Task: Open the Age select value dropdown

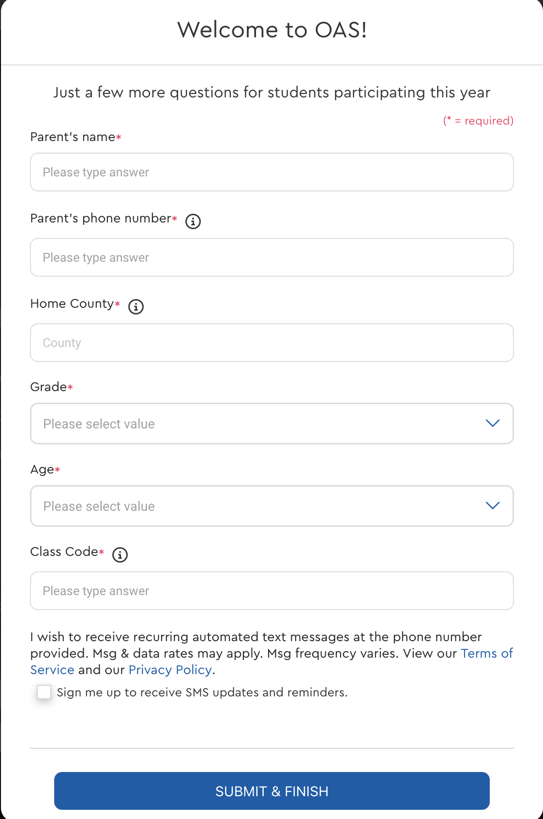Action: point(272,506)
